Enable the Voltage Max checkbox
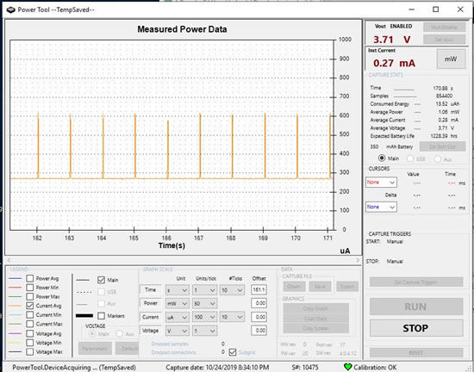474x372 pixels. (29, 352)
